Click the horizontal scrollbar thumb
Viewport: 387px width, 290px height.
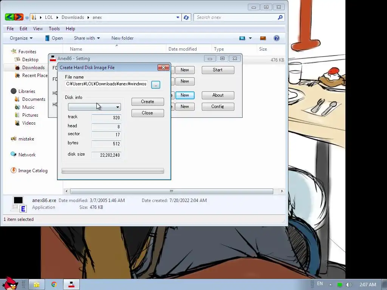coord(172,191)
